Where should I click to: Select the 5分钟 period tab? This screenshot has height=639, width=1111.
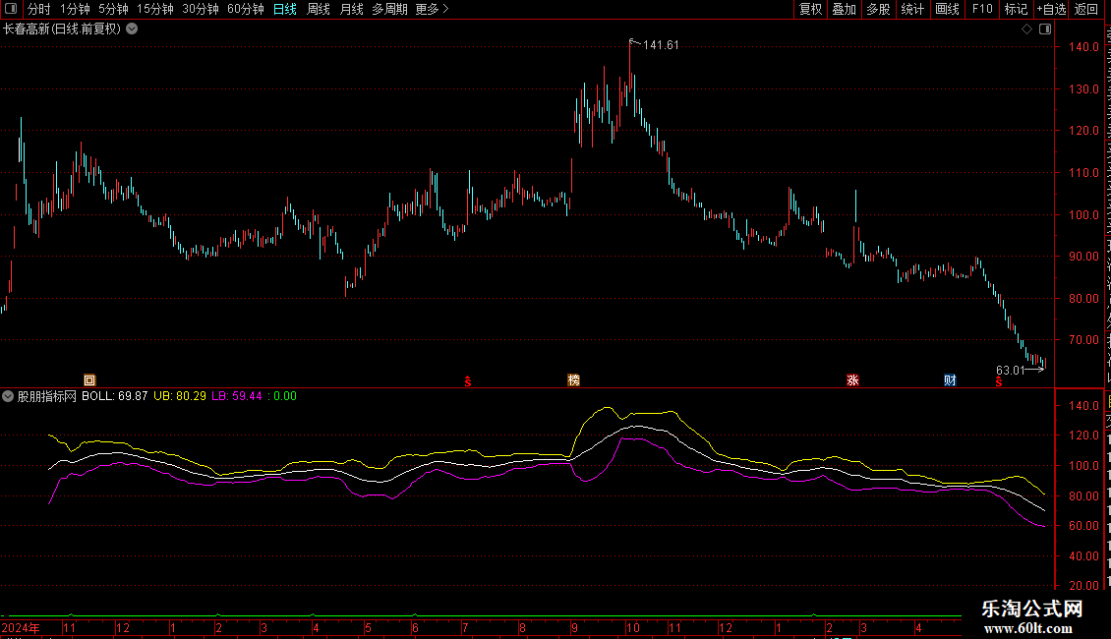113,9
